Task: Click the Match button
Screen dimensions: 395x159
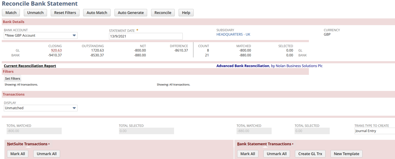Action: pos(11,13)
